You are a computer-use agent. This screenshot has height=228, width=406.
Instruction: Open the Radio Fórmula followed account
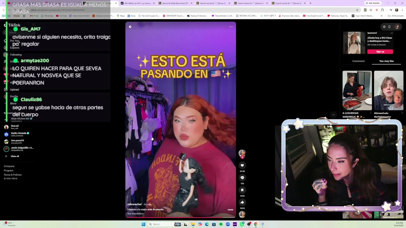coord(16,134)
